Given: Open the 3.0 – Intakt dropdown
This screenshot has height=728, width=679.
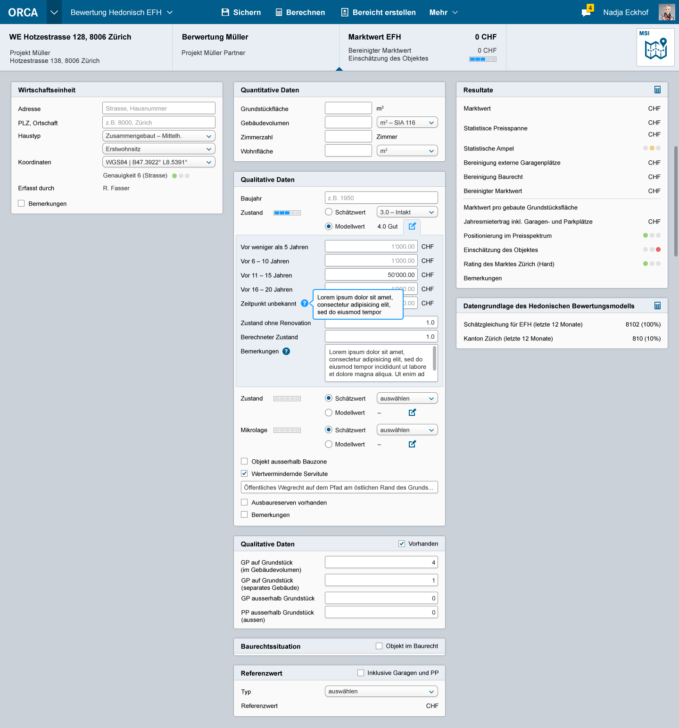Looking at the screenshot, I should point(407,212).
